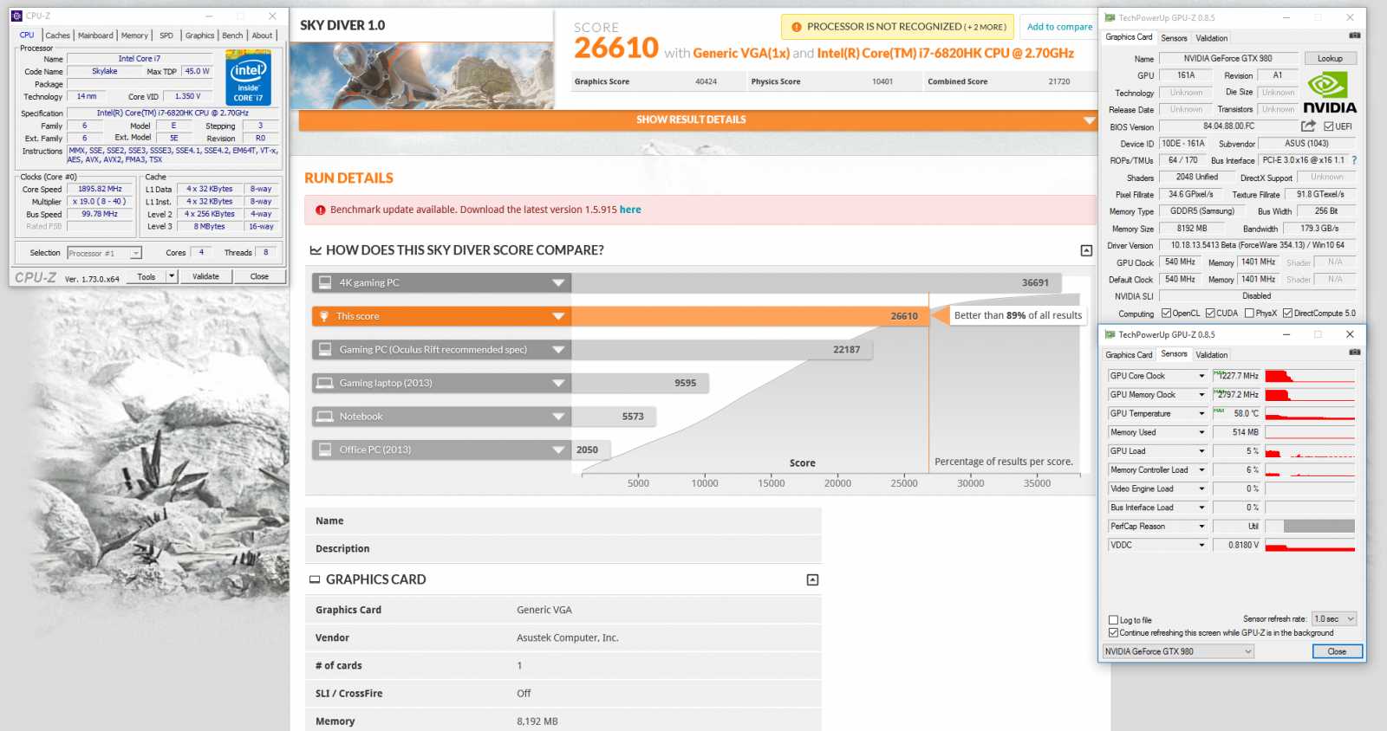This screenshot has width=1387, height=731.
Task: Click the Sky Diver 1.0 thumbnail image
Action: (x=421, y=75)
